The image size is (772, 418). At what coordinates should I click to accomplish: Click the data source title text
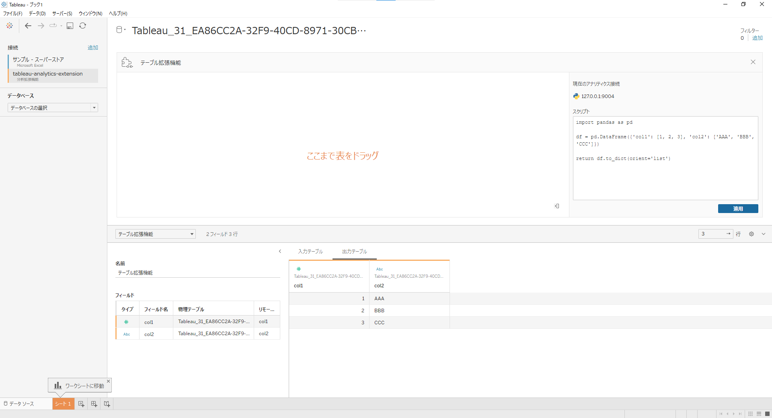pos(249,31)
